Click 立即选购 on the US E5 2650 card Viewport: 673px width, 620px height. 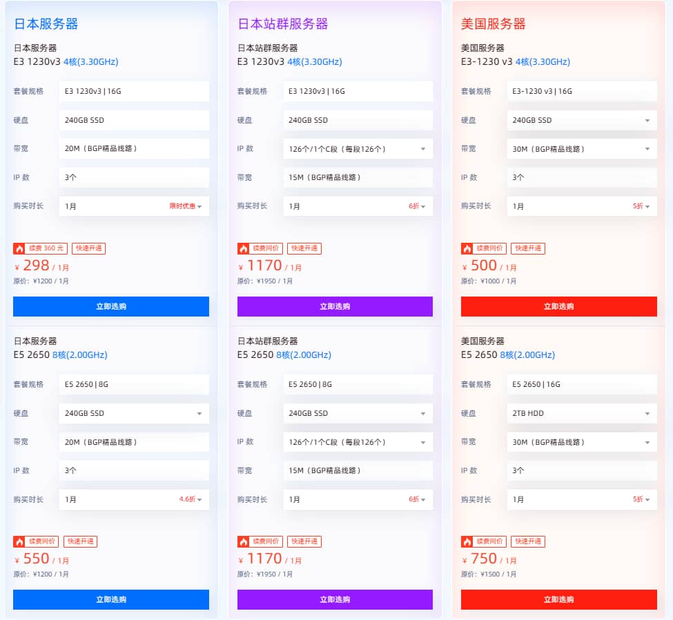[558, 599]
